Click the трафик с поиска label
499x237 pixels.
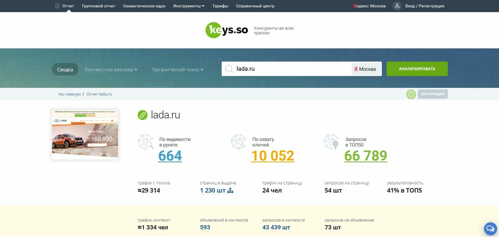click(x=154, y=183)
